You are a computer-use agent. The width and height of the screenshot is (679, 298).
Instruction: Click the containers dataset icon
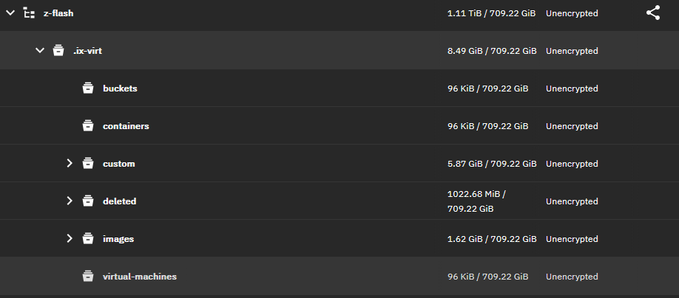click(88, 125)
